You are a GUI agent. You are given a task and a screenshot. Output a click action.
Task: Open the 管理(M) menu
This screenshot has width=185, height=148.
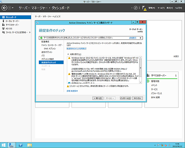click(x=152, y=8)
